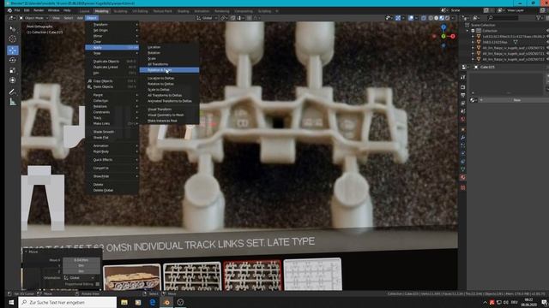
Task: Open the Output properties tab
Action: (x=463, y=95)
